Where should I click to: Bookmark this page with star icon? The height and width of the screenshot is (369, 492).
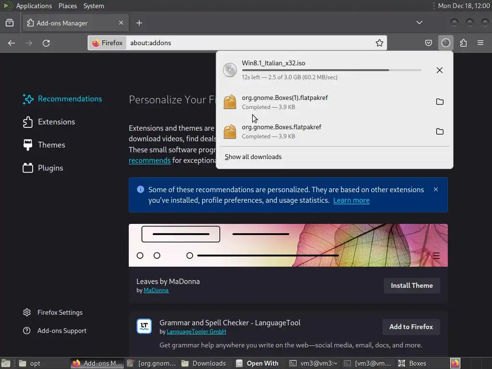point(380,43)
